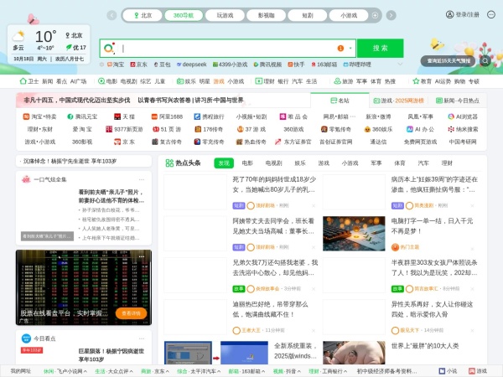503x377 pixels.
Task: Click 查询近15天天气预报 button
Action: [x=449, y=61]
